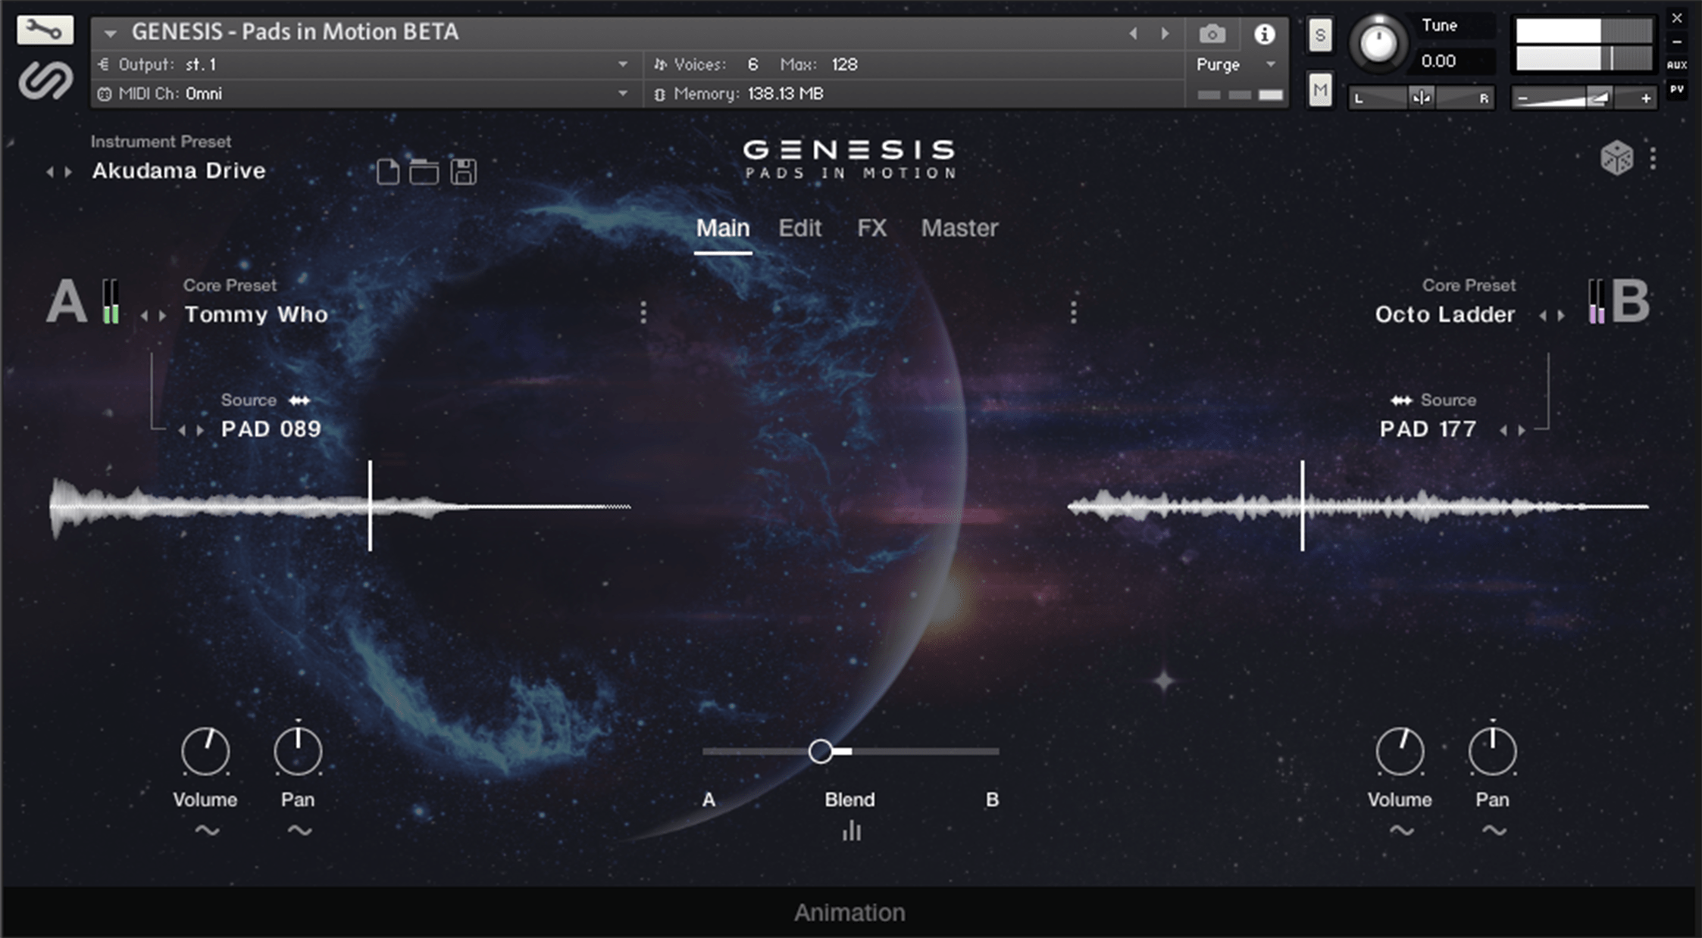Click the wrench edit-mode icon
The image size is (1702, 938).
click(45, 30)
